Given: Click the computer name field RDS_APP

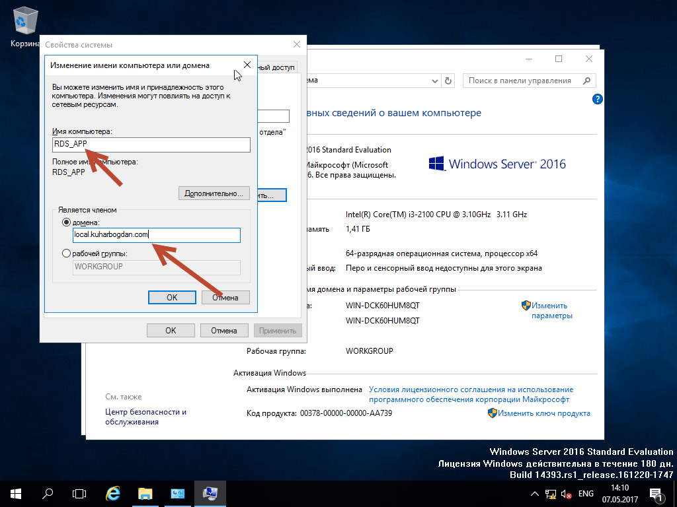Looking at the screenshot, I should click(x=151, y=145).
